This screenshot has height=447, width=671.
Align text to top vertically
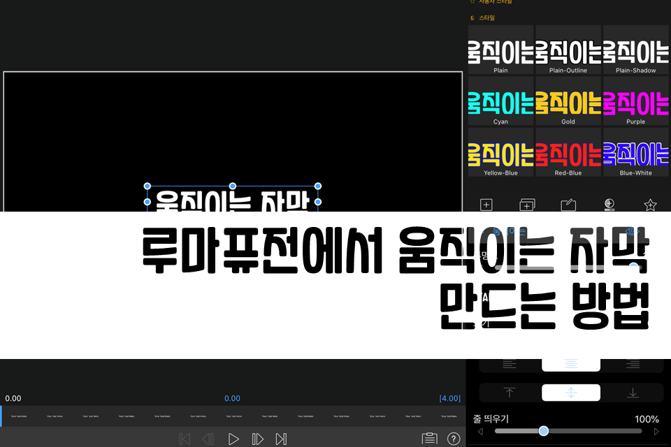[510, 393]
